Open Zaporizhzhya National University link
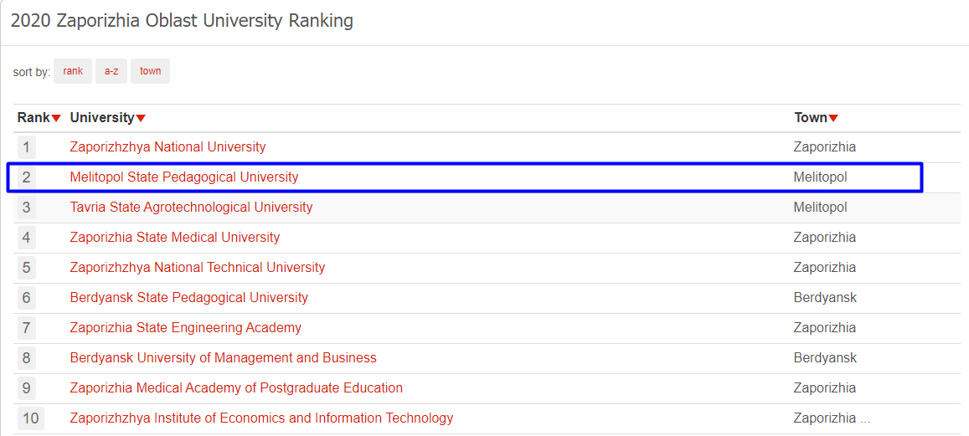This screenshot has width=969, height=436. (168, 147)
